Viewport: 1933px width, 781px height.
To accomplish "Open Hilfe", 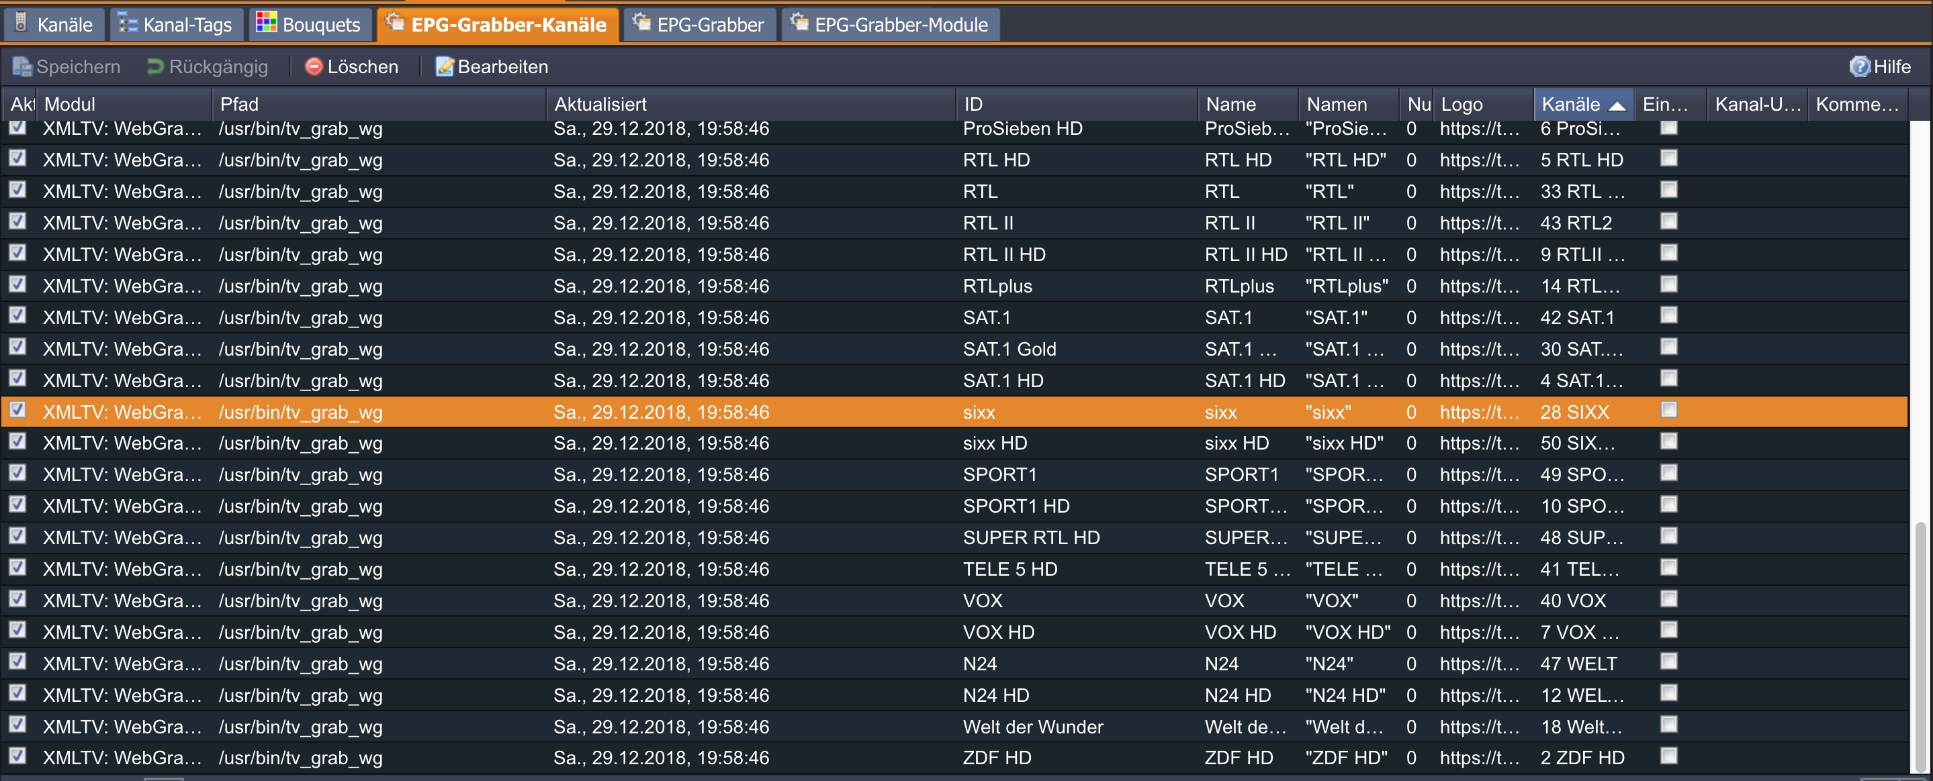I will (1881, 66).
